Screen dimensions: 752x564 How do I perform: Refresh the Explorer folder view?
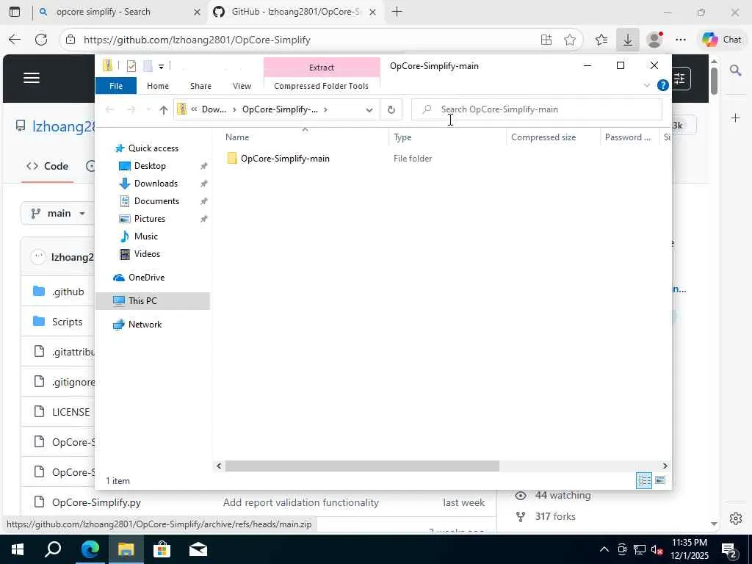391,110
